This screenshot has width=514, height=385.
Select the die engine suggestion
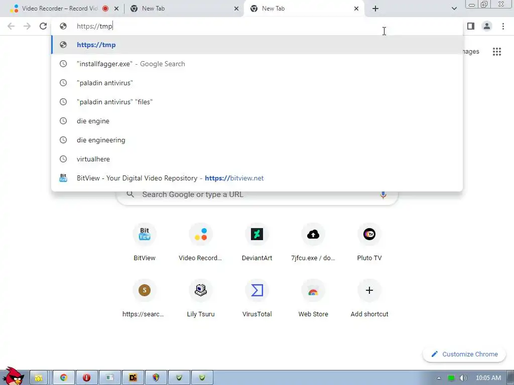[257, 121]
